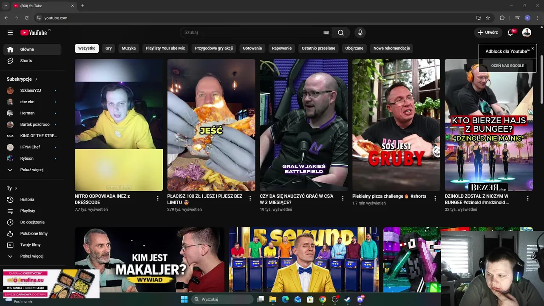Open KIM JEST MAKALJER video thumbnail
544x306 pixels.
point(150,260)
